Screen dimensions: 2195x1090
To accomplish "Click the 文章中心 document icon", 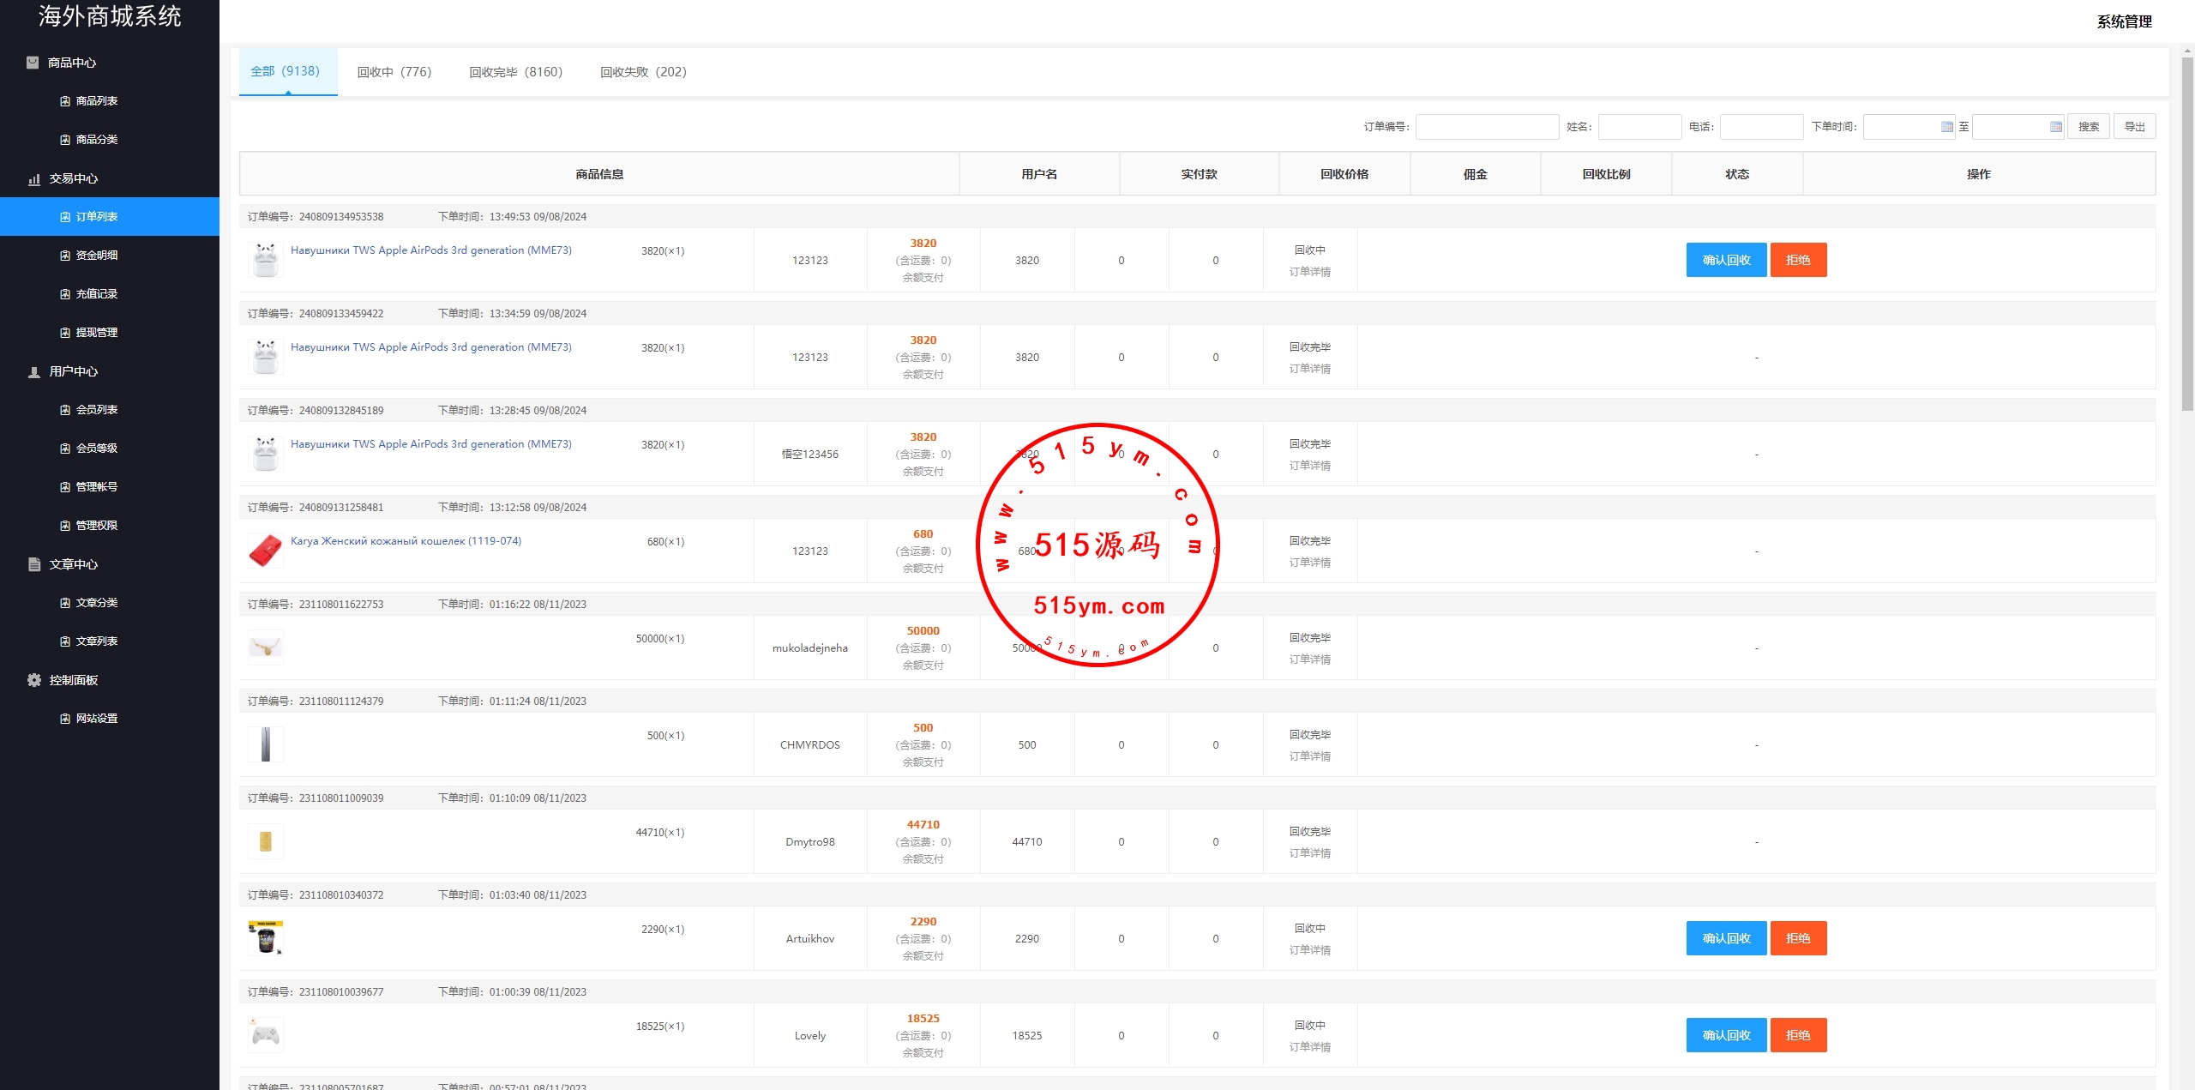I will tap(34, 564).
